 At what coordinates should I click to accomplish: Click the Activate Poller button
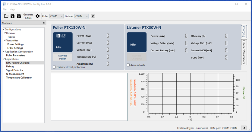[63, 57]
